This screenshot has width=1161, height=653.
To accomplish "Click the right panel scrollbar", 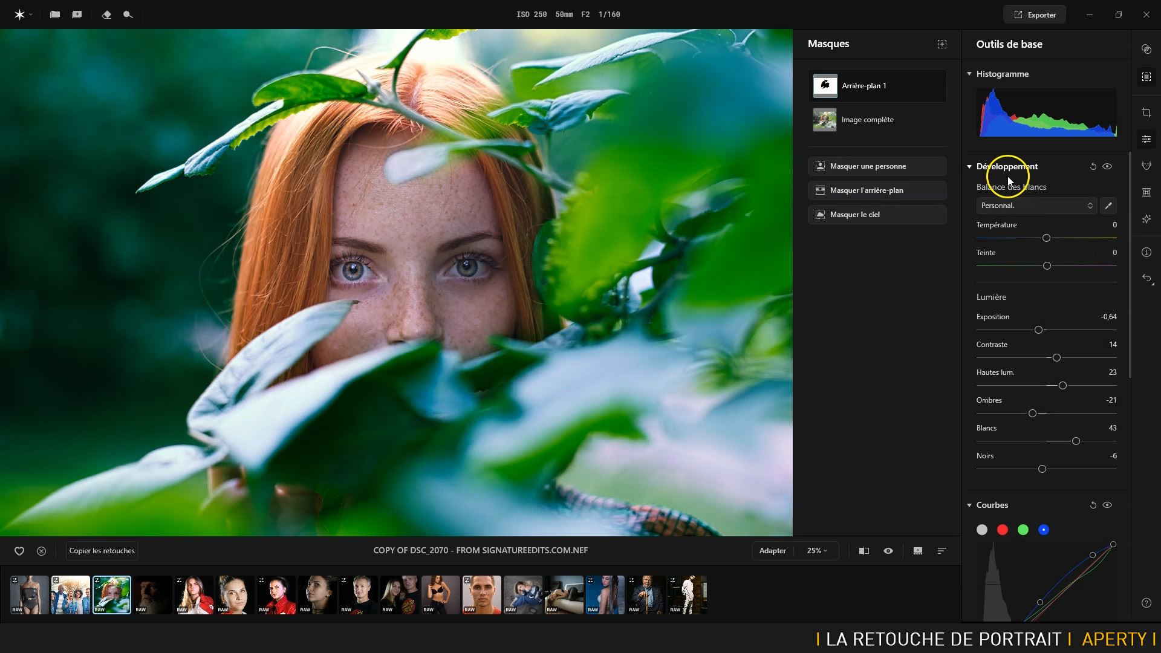I will [x=1130, y=265].
